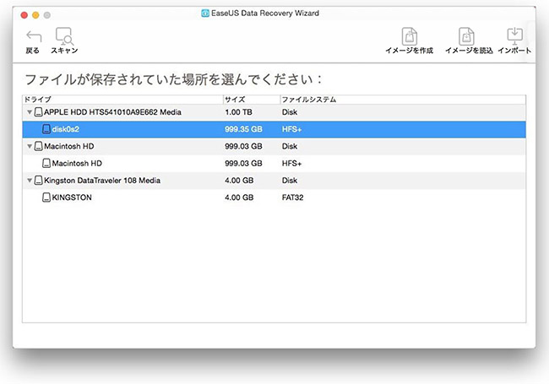Viewport: 549px width, 384px height.
Task: Select the APPLE HDD HTS541010A9E662 Media row
Action: 274,112
